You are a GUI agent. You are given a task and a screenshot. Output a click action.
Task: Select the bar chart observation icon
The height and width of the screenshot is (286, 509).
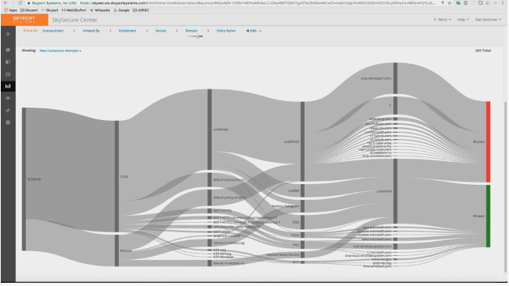pos(8,86)
